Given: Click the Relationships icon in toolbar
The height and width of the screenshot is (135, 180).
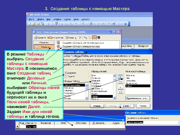Looking at the screenshot, I should click(114, 24).
